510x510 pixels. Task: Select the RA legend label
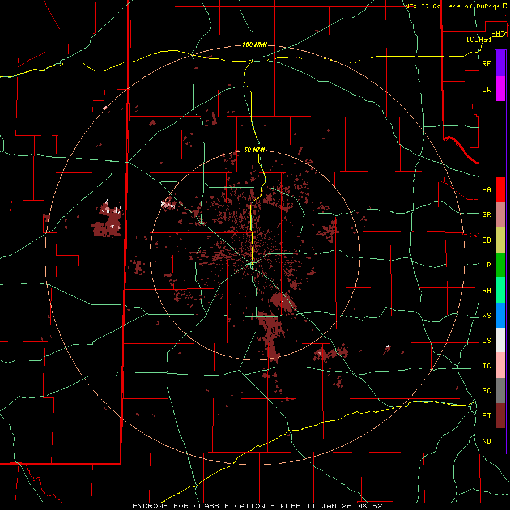[x=487, y=291]
